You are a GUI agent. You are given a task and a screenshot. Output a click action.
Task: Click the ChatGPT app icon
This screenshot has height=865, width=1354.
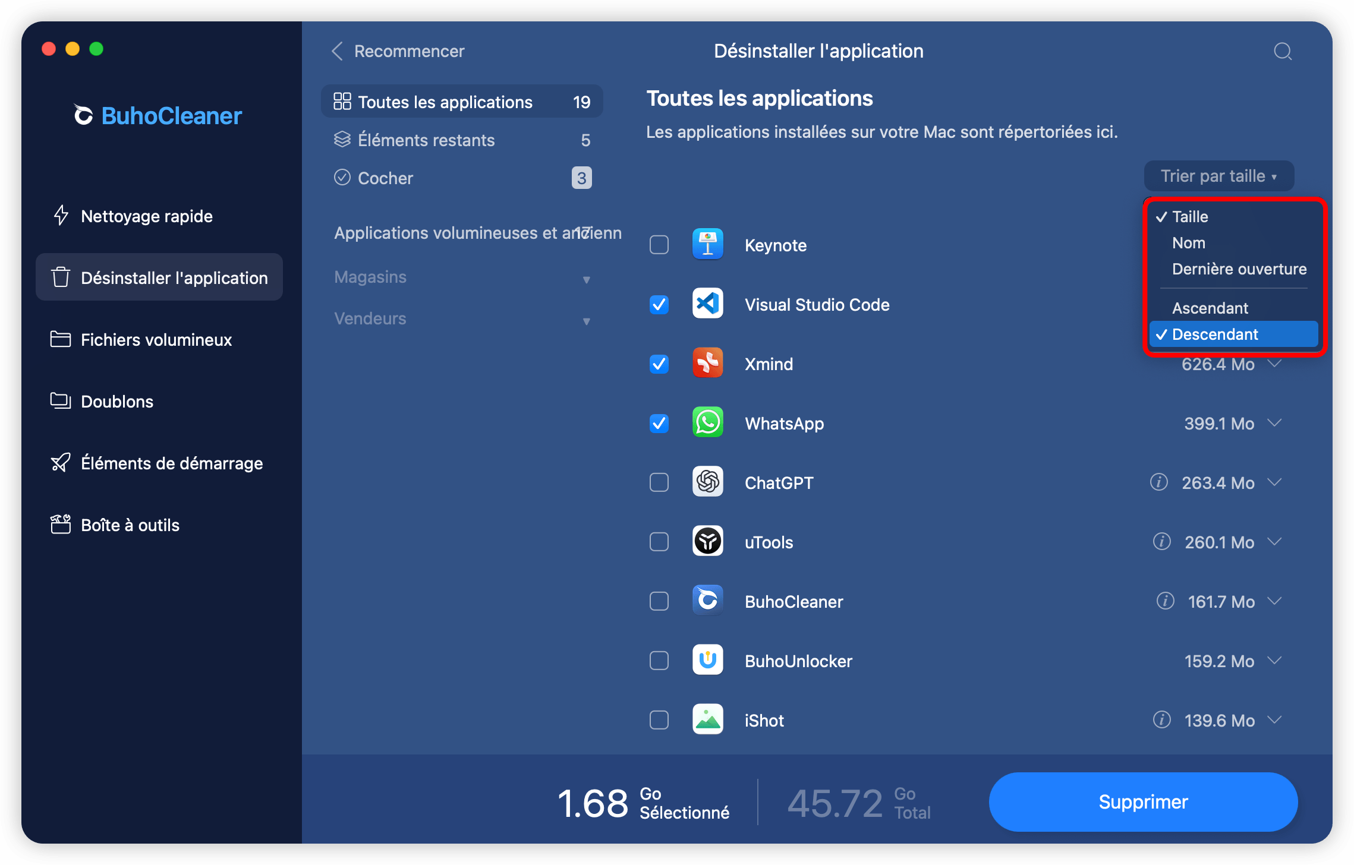707,482
